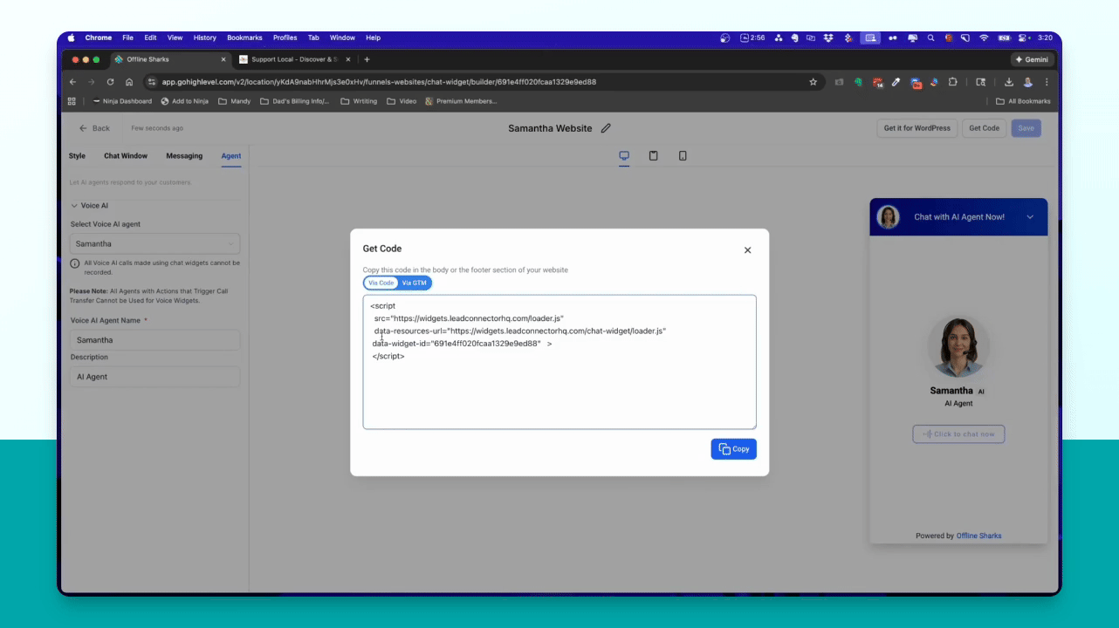Open All Bookmarks folder
The image size is (1119, 628).
(x=1023, y=101)
